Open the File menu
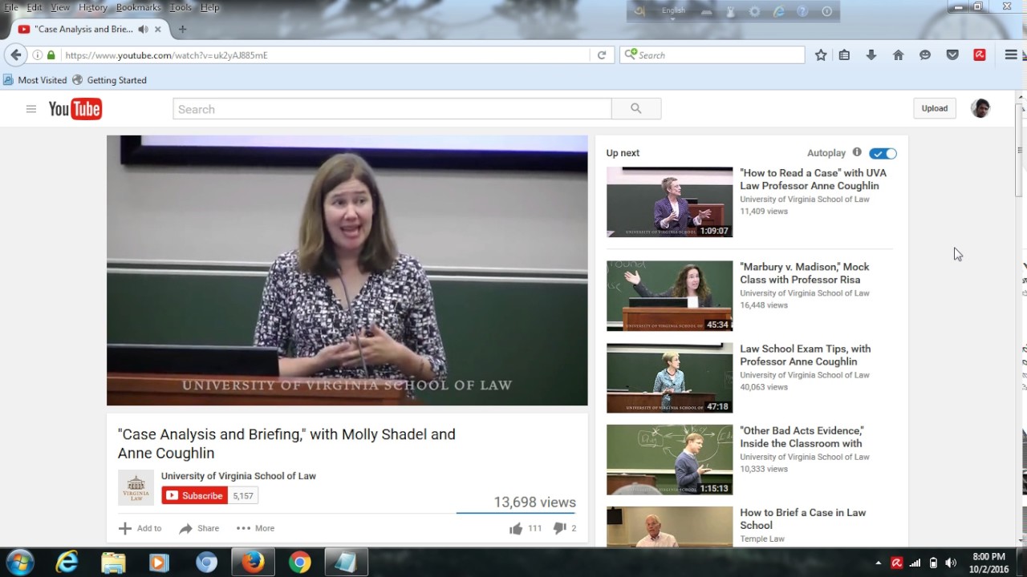The width and height of the screenshot is (1027, 577). (x=11, y=7)
